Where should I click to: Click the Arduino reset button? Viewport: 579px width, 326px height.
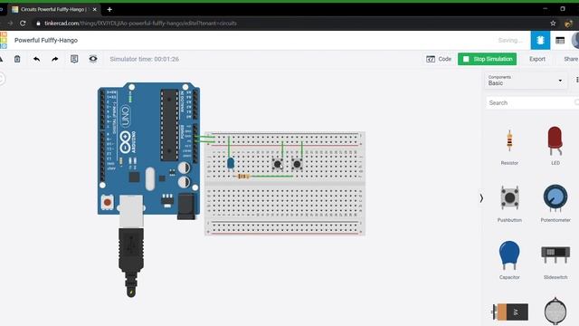(108, 202)
